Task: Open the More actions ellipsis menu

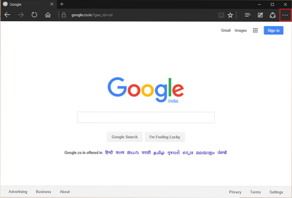Action: click(285, 15)
